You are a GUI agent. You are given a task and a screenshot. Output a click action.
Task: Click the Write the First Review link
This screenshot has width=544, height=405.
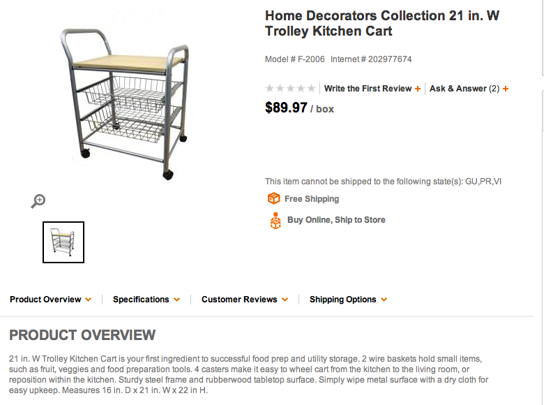[x=368, y=89]
